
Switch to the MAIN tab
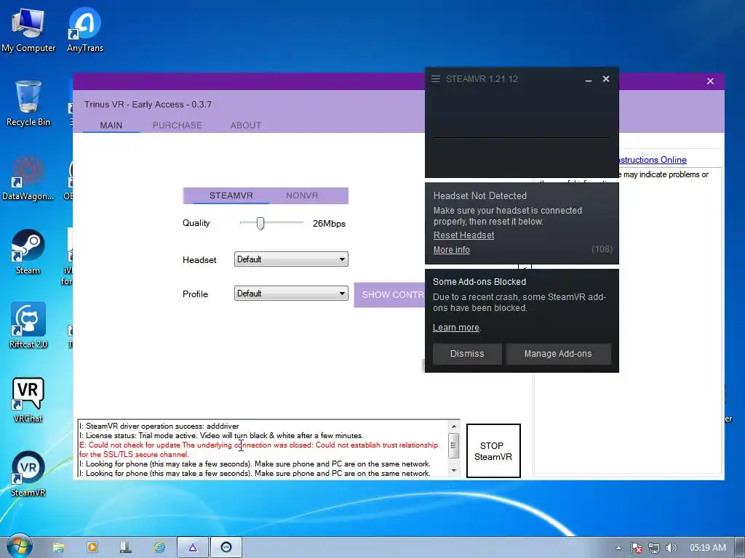[111, 125]
